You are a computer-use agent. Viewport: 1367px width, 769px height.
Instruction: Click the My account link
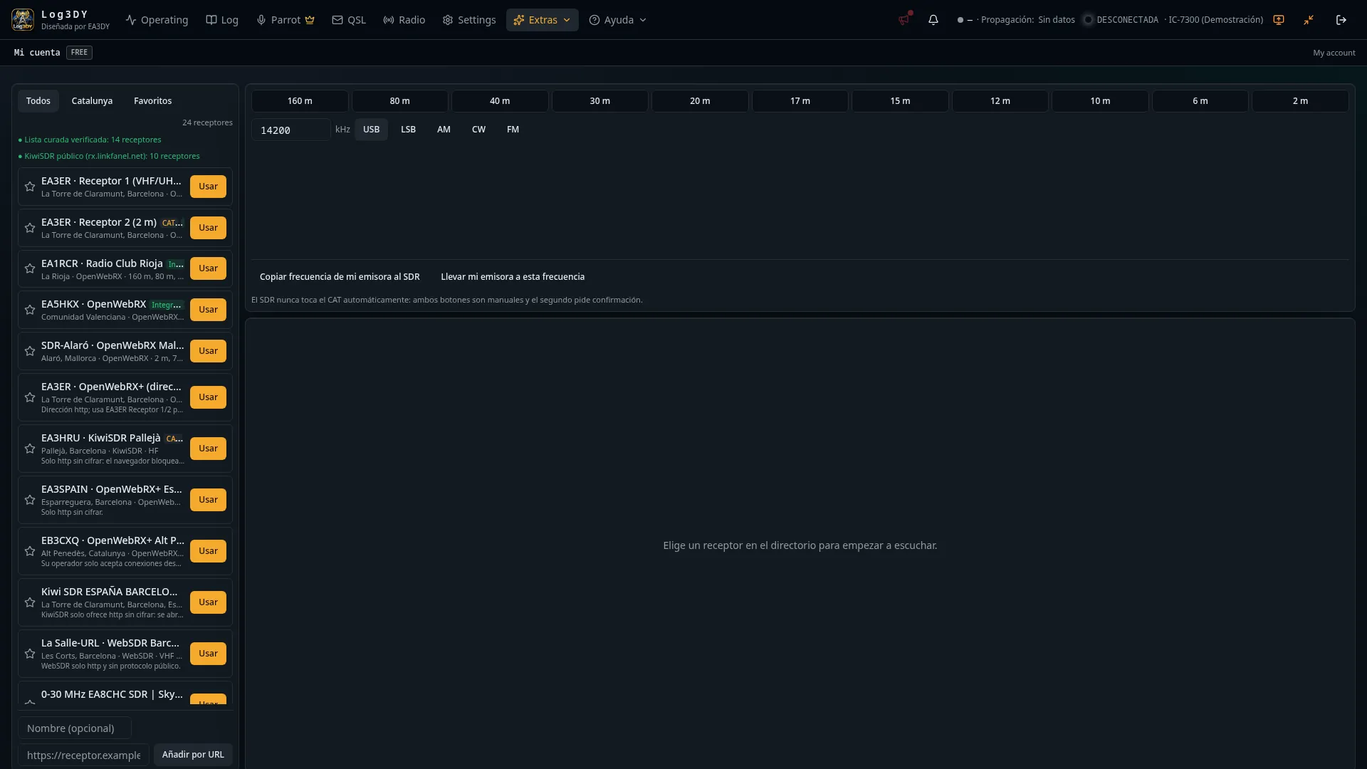click(x=1334, y=53)
